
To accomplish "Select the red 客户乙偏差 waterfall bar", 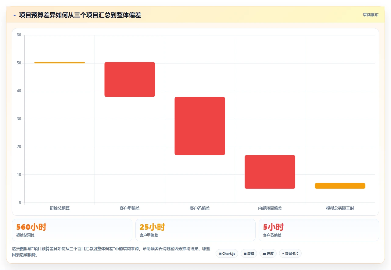I will tap(200, 126).
